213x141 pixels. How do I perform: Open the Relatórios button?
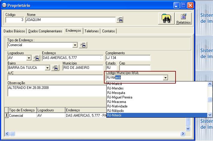[x=183, y=19]
